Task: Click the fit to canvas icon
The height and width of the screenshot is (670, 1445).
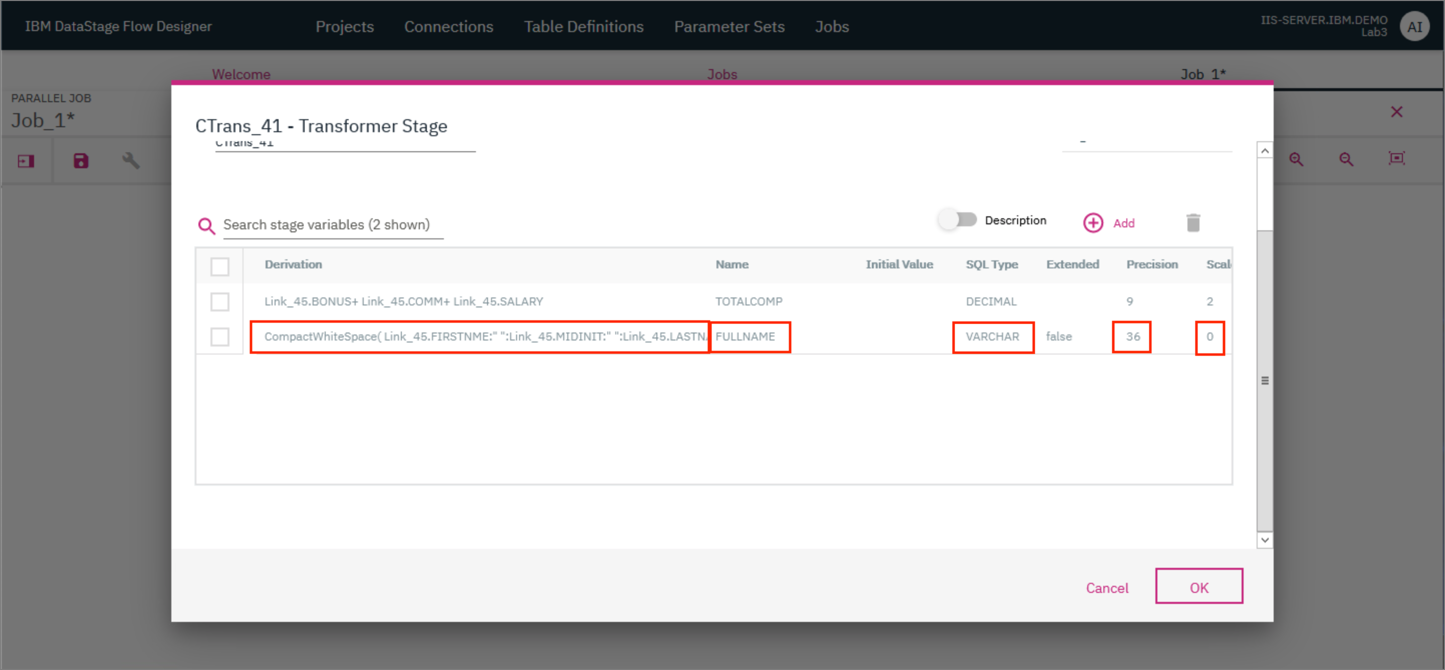Action: pos(1396,158)
